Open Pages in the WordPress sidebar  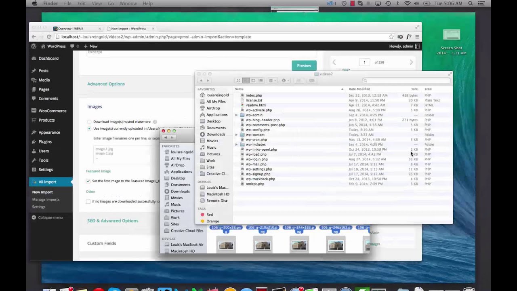click(x=44, y=89)
